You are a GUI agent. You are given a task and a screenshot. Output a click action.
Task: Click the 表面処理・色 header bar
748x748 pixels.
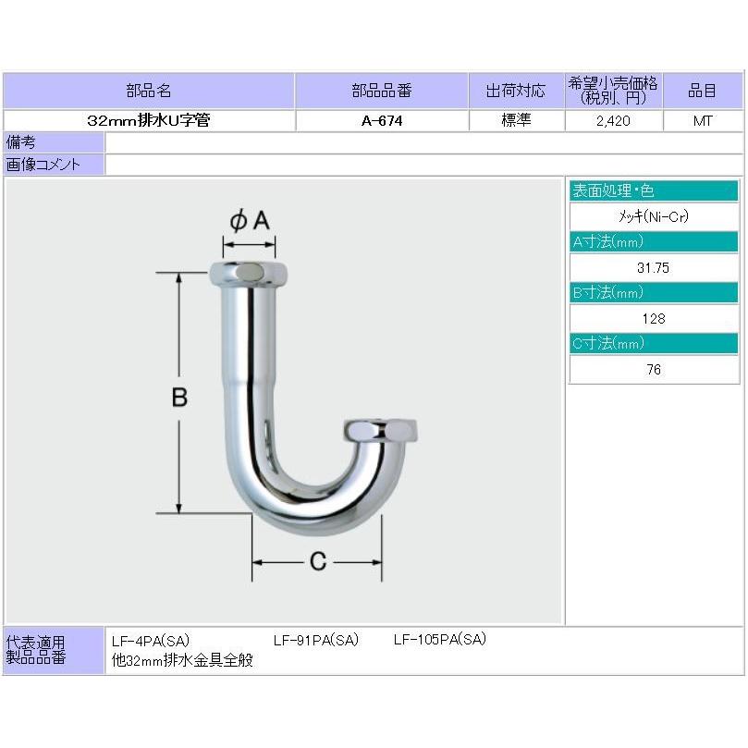pyautogui.click(x=655, y=190)
